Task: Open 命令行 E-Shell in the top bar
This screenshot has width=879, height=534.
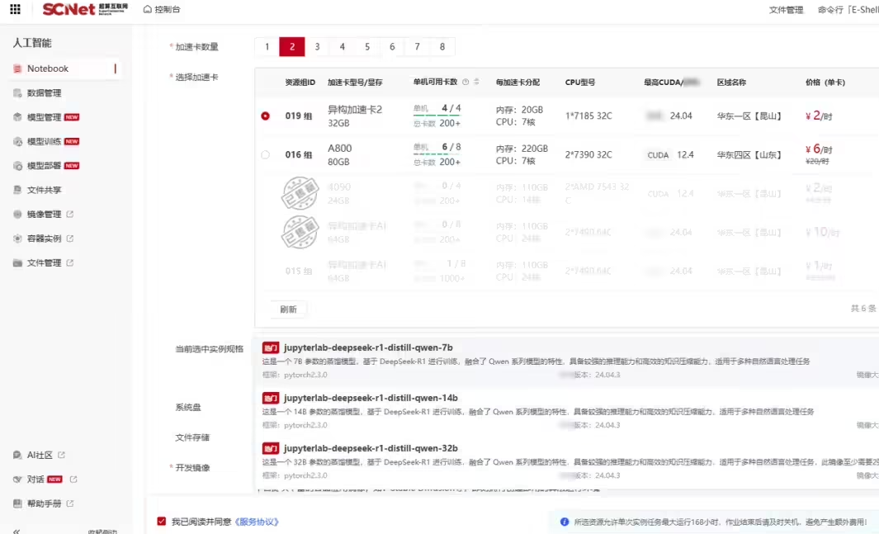Action: tap(848, 10)
